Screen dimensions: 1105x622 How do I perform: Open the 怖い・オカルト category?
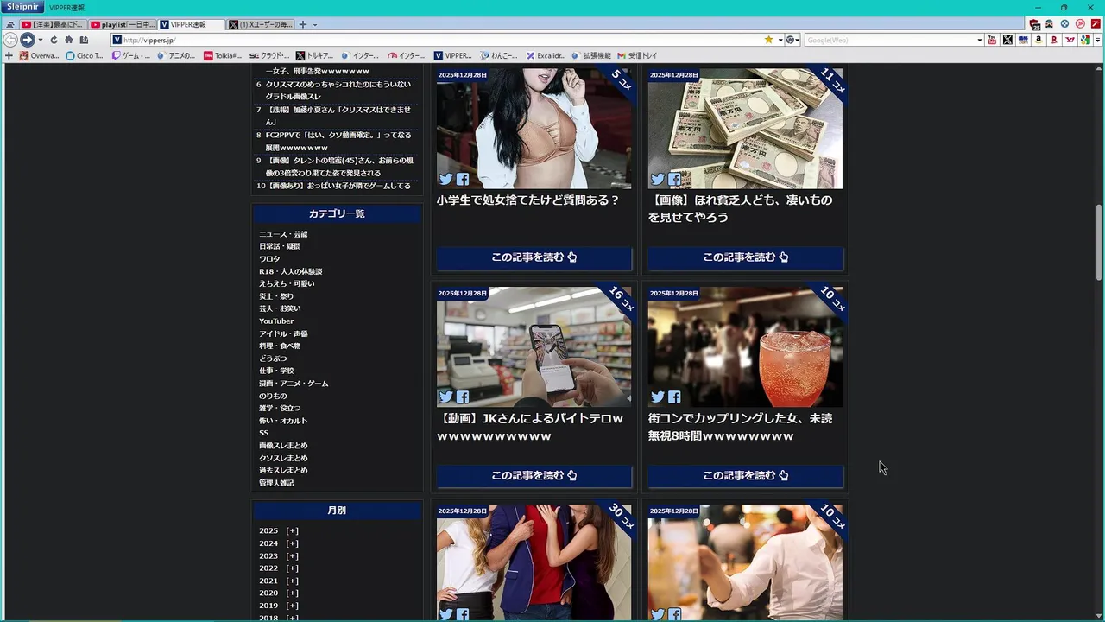(283, 421)
